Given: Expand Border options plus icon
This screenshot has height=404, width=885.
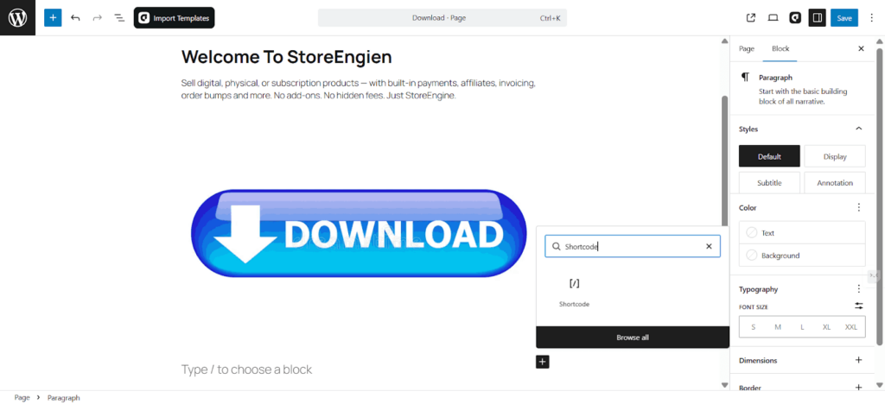Looking at the screenshot, I should click(859, 387).
